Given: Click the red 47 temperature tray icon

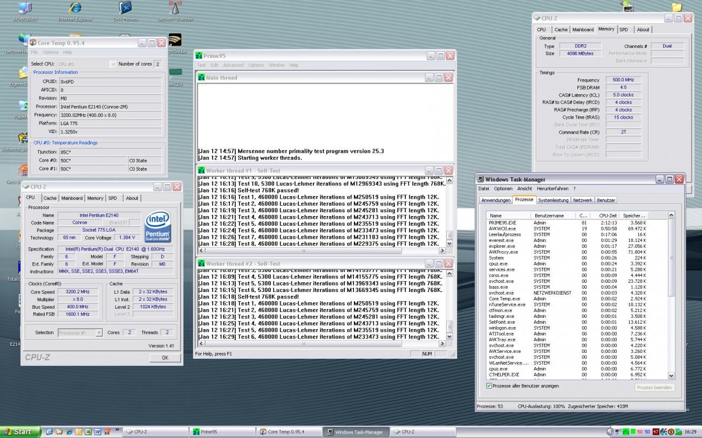Looking at the screenshot, I should click(656, 432).
